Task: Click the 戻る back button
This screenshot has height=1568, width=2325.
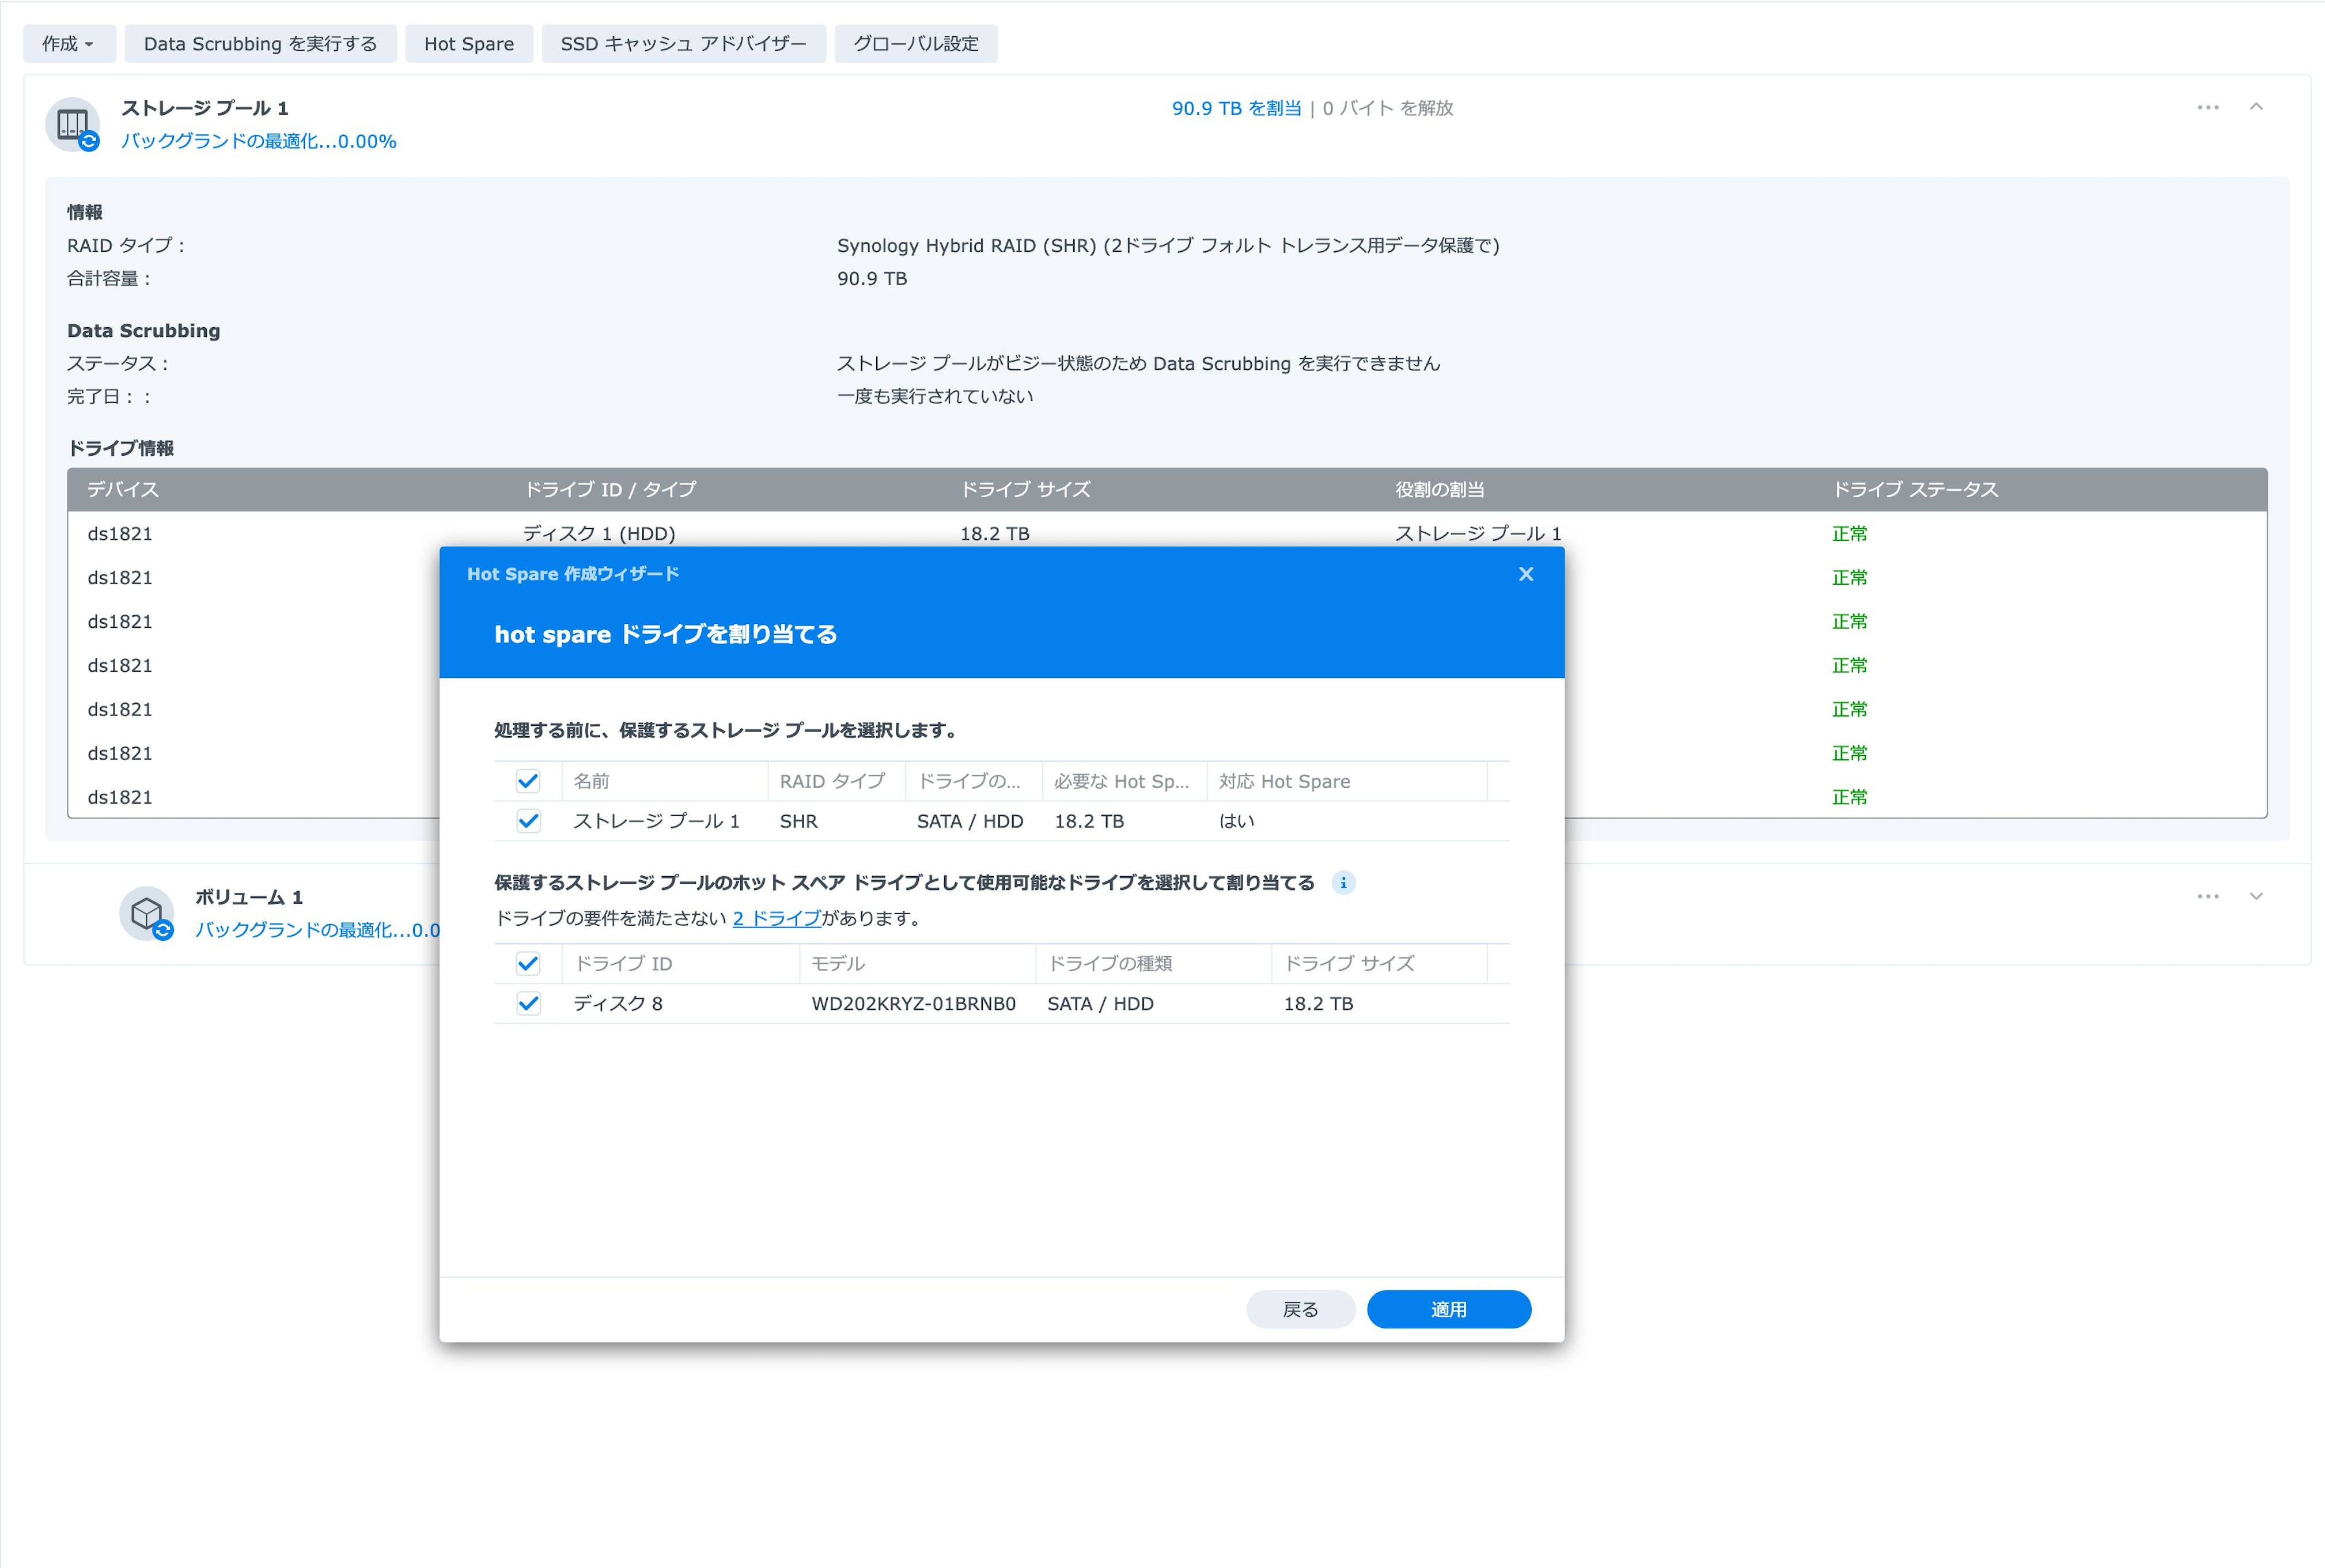Action: point(1300,1309)
